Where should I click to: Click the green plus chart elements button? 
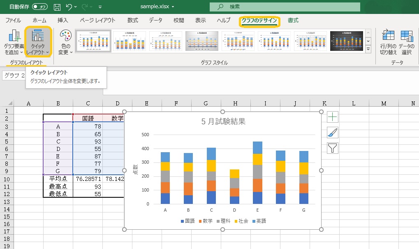pyautogui.click(x=332, y=117)
